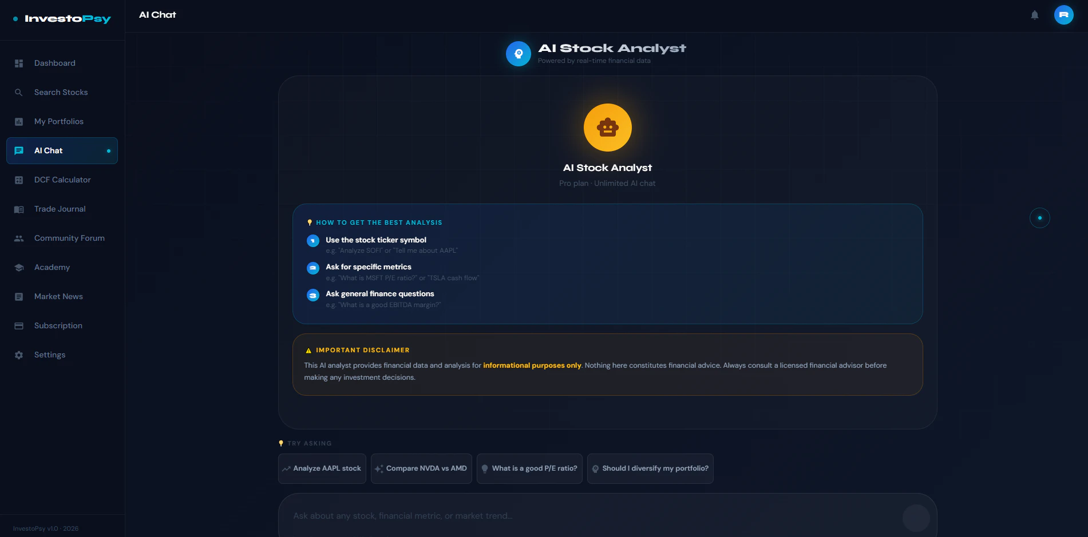Click 'Pro plan · Unlimited AI chat' text
This screenshot has height=537, width=1088.
[x=607, y=184]
